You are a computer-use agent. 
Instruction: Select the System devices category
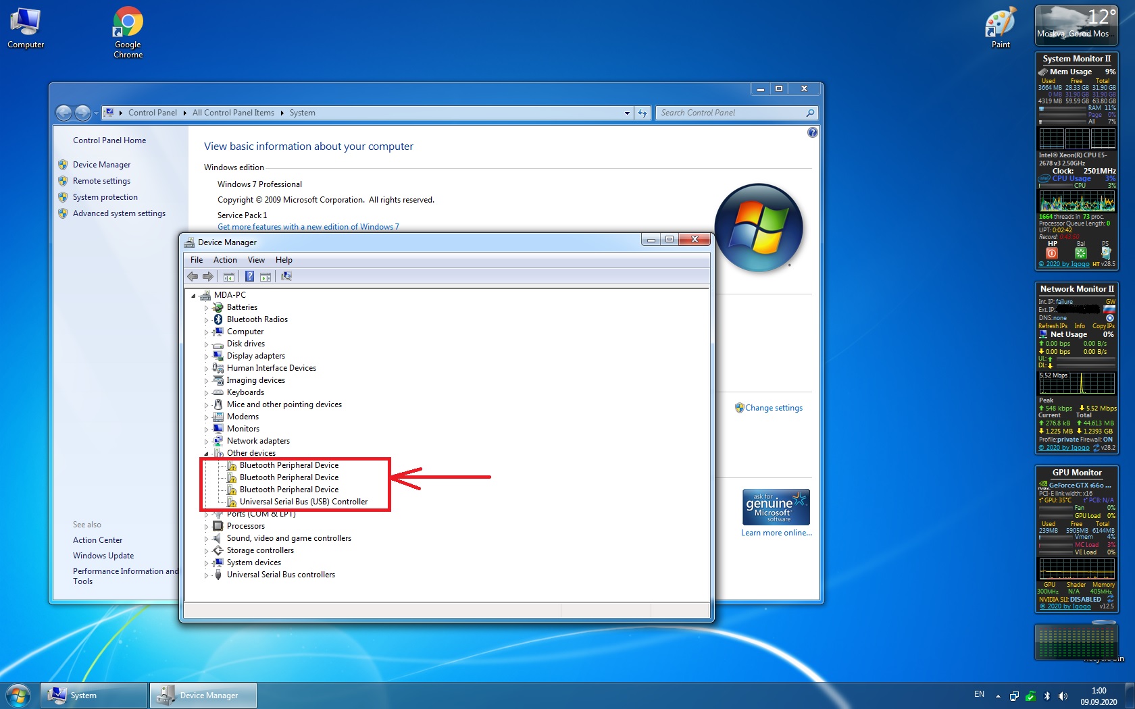tap(254, 562)
